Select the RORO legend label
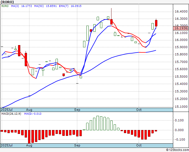Image resolution: width=189 pixels, height=152 pixels. (x=5, y=6)
